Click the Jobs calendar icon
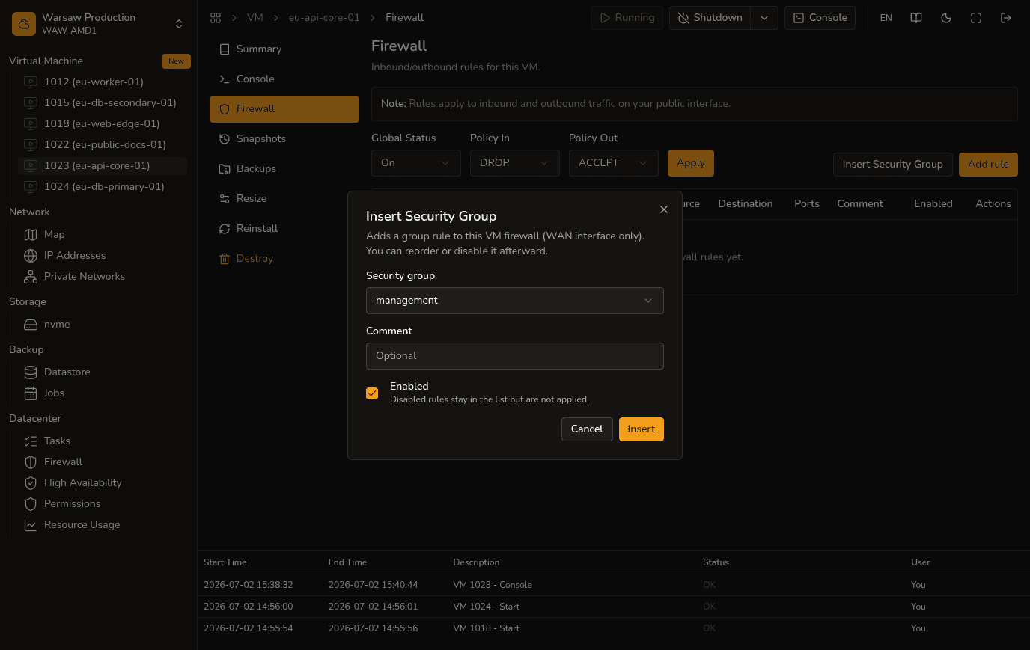 pos(31,393)
